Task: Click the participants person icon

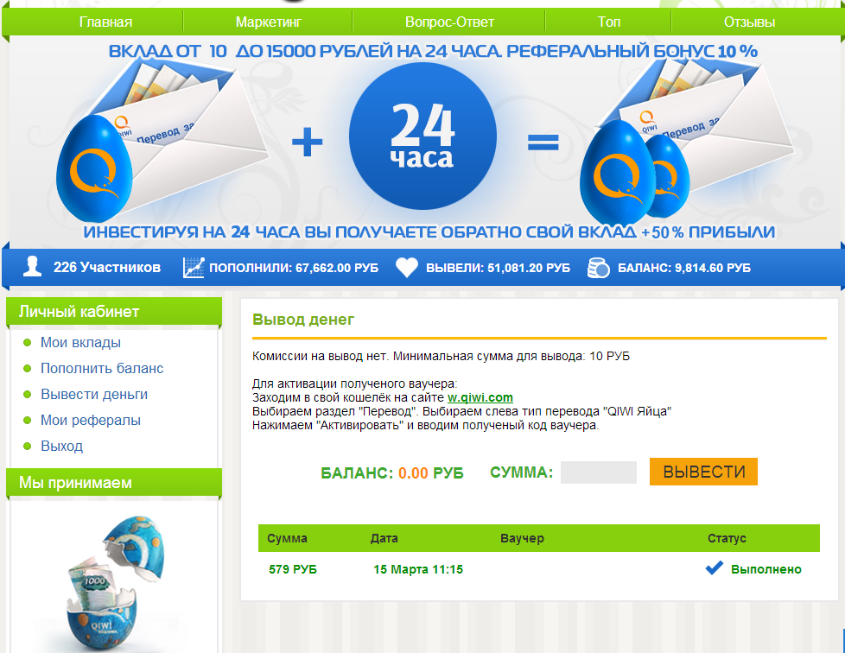Action: [x=32, y=266]
